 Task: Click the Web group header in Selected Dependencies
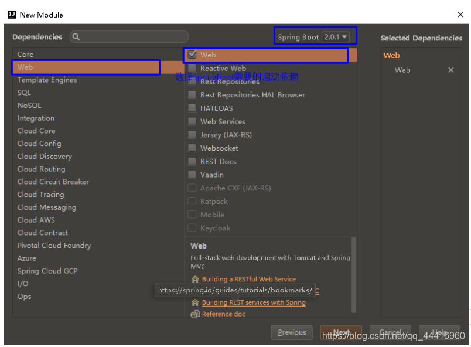click(x=391, y=55)
